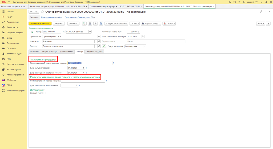Click the Дт/Кт postings icon

point(84,23)
